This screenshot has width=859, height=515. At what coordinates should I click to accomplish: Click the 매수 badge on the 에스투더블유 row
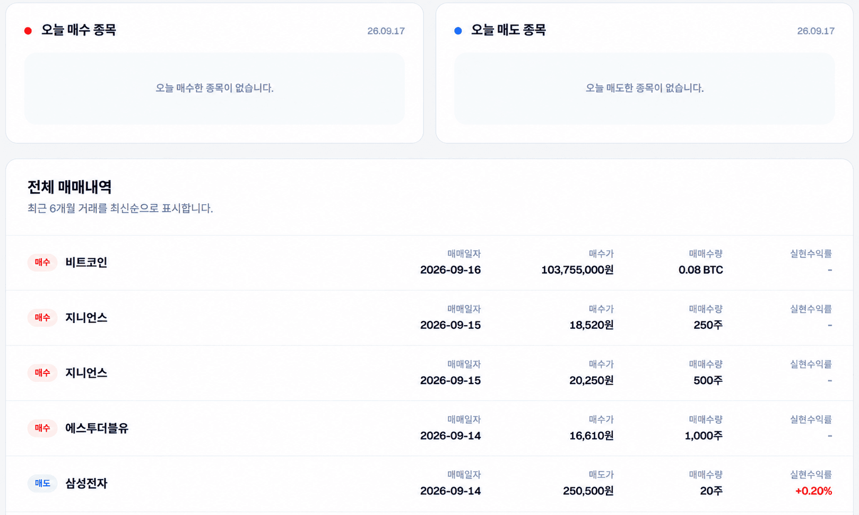coord(42,428)
